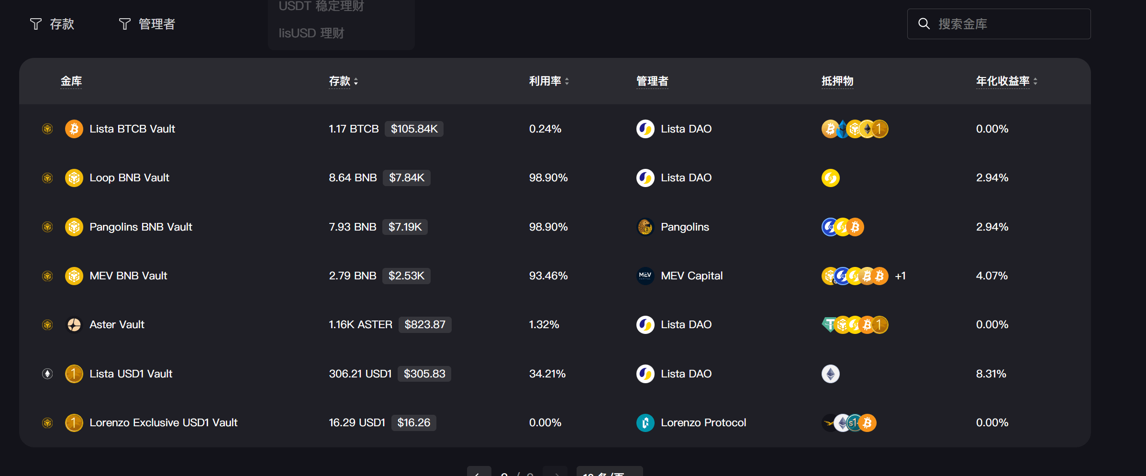Image resolution: width=1146 pixels, height=476 pixels.
Task: Go to the previous page of vaults
Action: click(x=479, y=471)
